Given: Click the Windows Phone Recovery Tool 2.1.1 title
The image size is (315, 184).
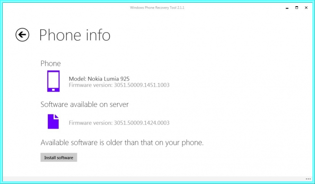Looking at the screenshot, I should [157, 8].
